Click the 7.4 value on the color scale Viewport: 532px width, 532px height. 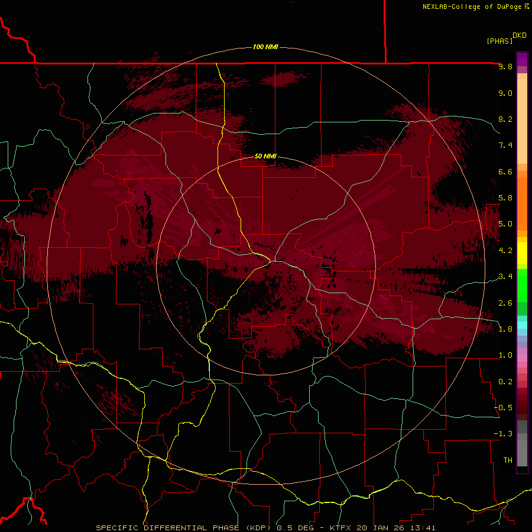505,145
